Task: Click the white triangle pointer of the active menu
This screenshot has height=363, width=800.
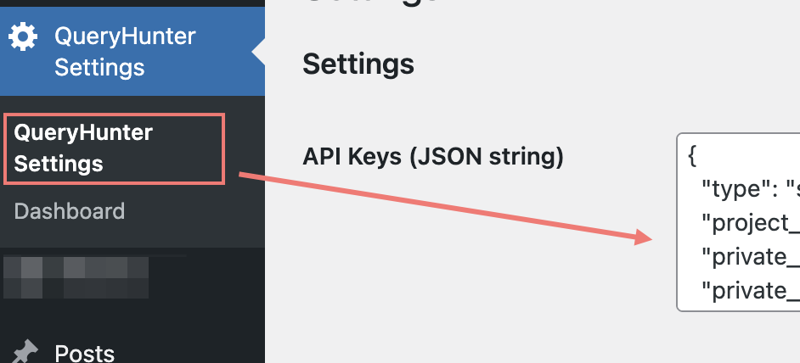Action: click(x=258, y=52)
